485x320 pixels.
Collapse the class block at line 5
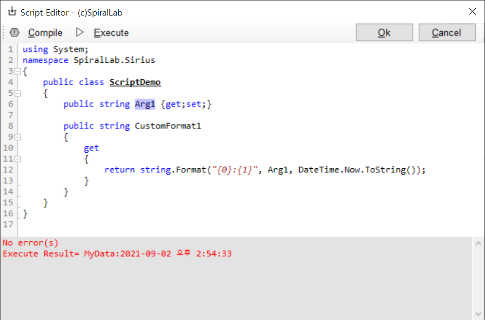pyautogui.click(x=18, y=93)
